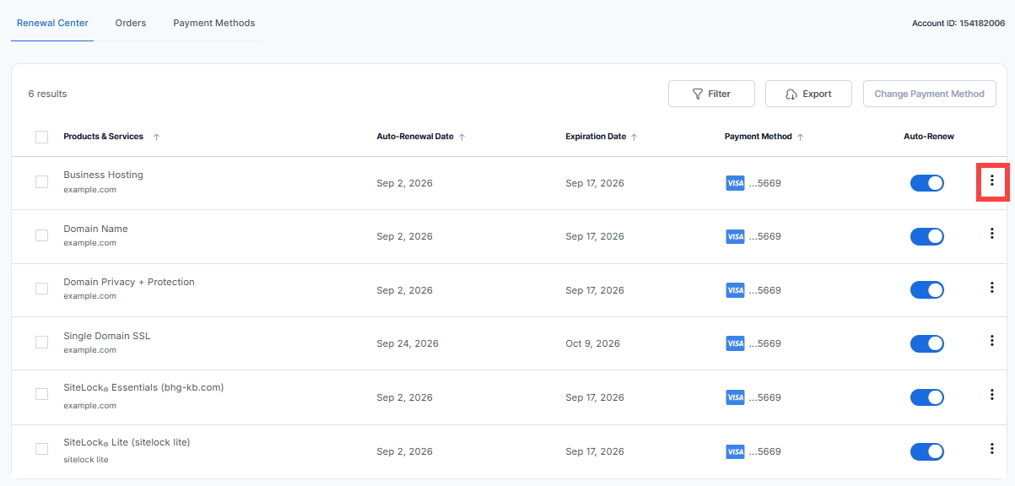1015x486 pixels.
Task: Open options menu for SiteLock Lite row
Action: (x=991, y=449)
